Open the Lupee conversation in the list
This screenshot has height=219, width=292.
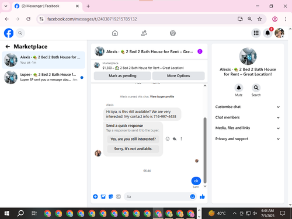[x=44, y=77]
